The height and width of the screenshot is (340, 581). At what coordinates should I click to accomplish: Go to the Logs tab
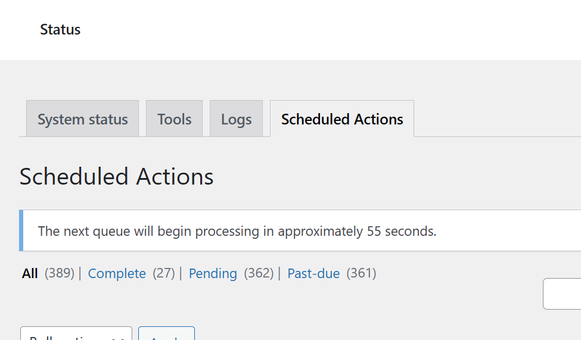(x=236, y=118)
